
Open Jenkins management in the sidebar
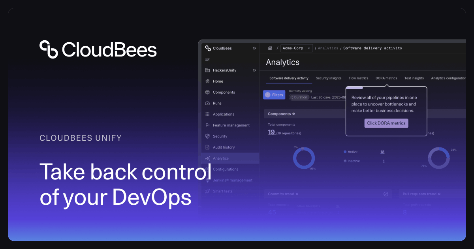(230, 180)
